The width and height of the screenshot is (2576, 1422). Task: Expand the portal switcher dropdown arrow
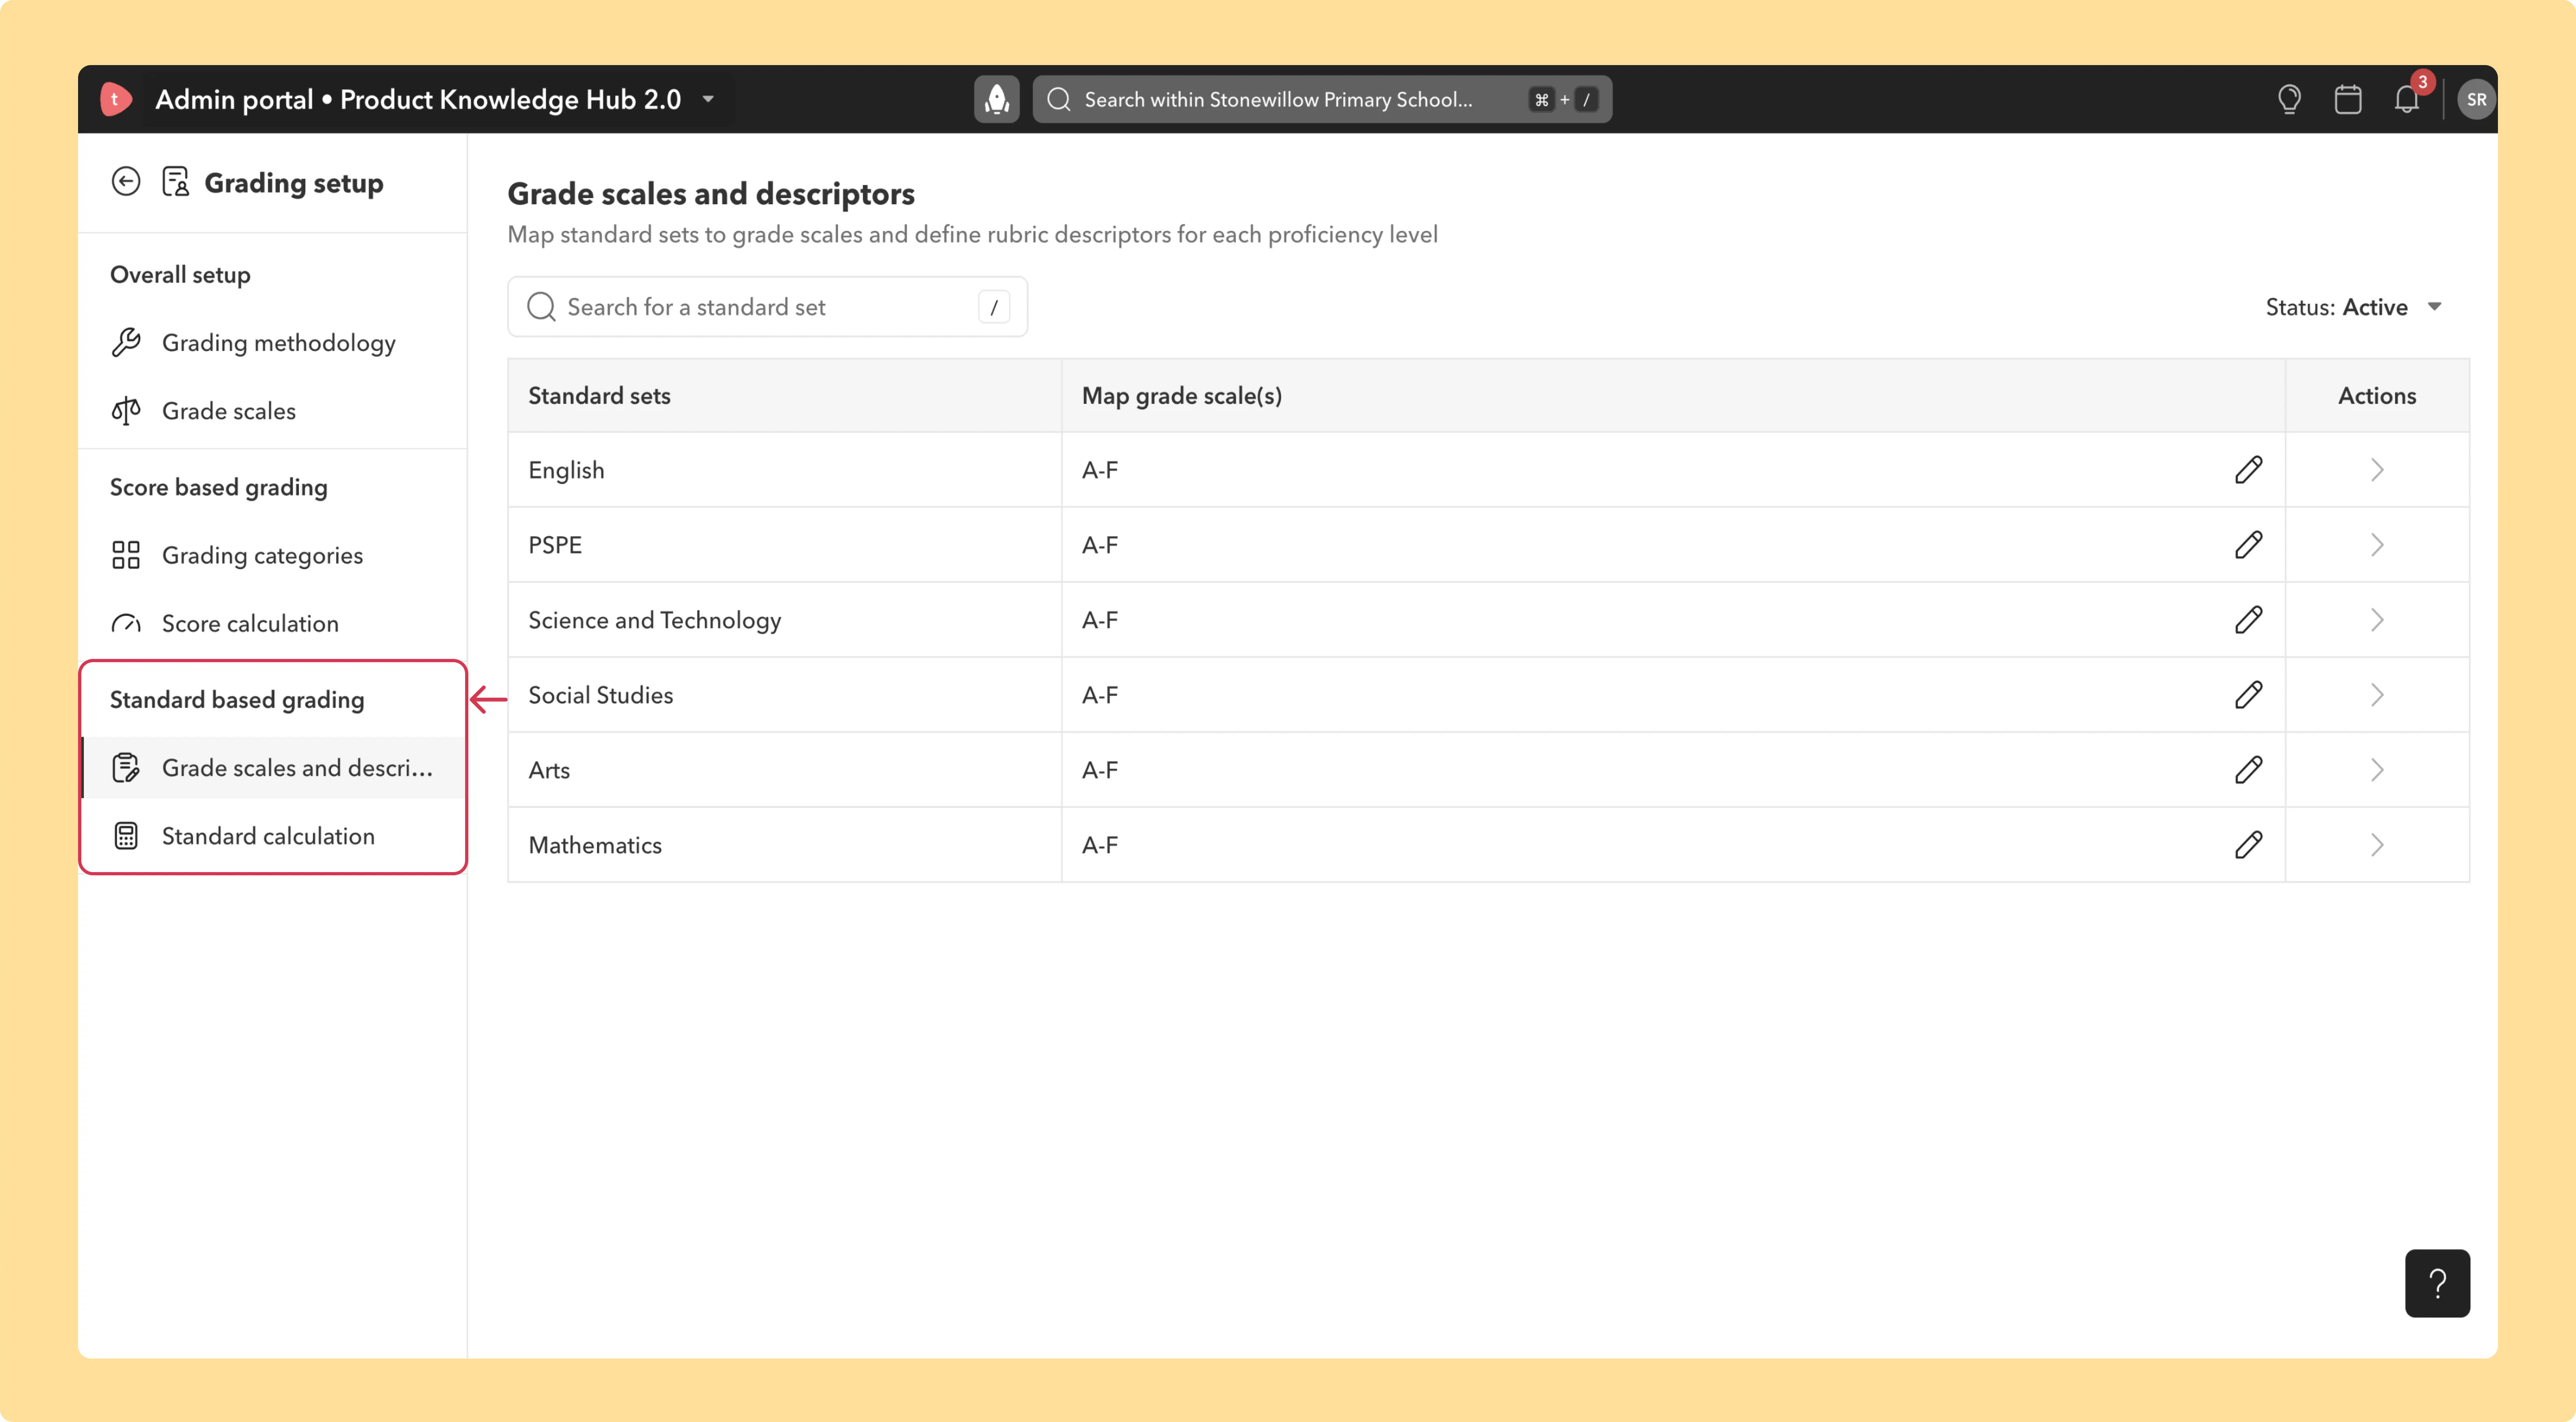(x=708, y=99)
